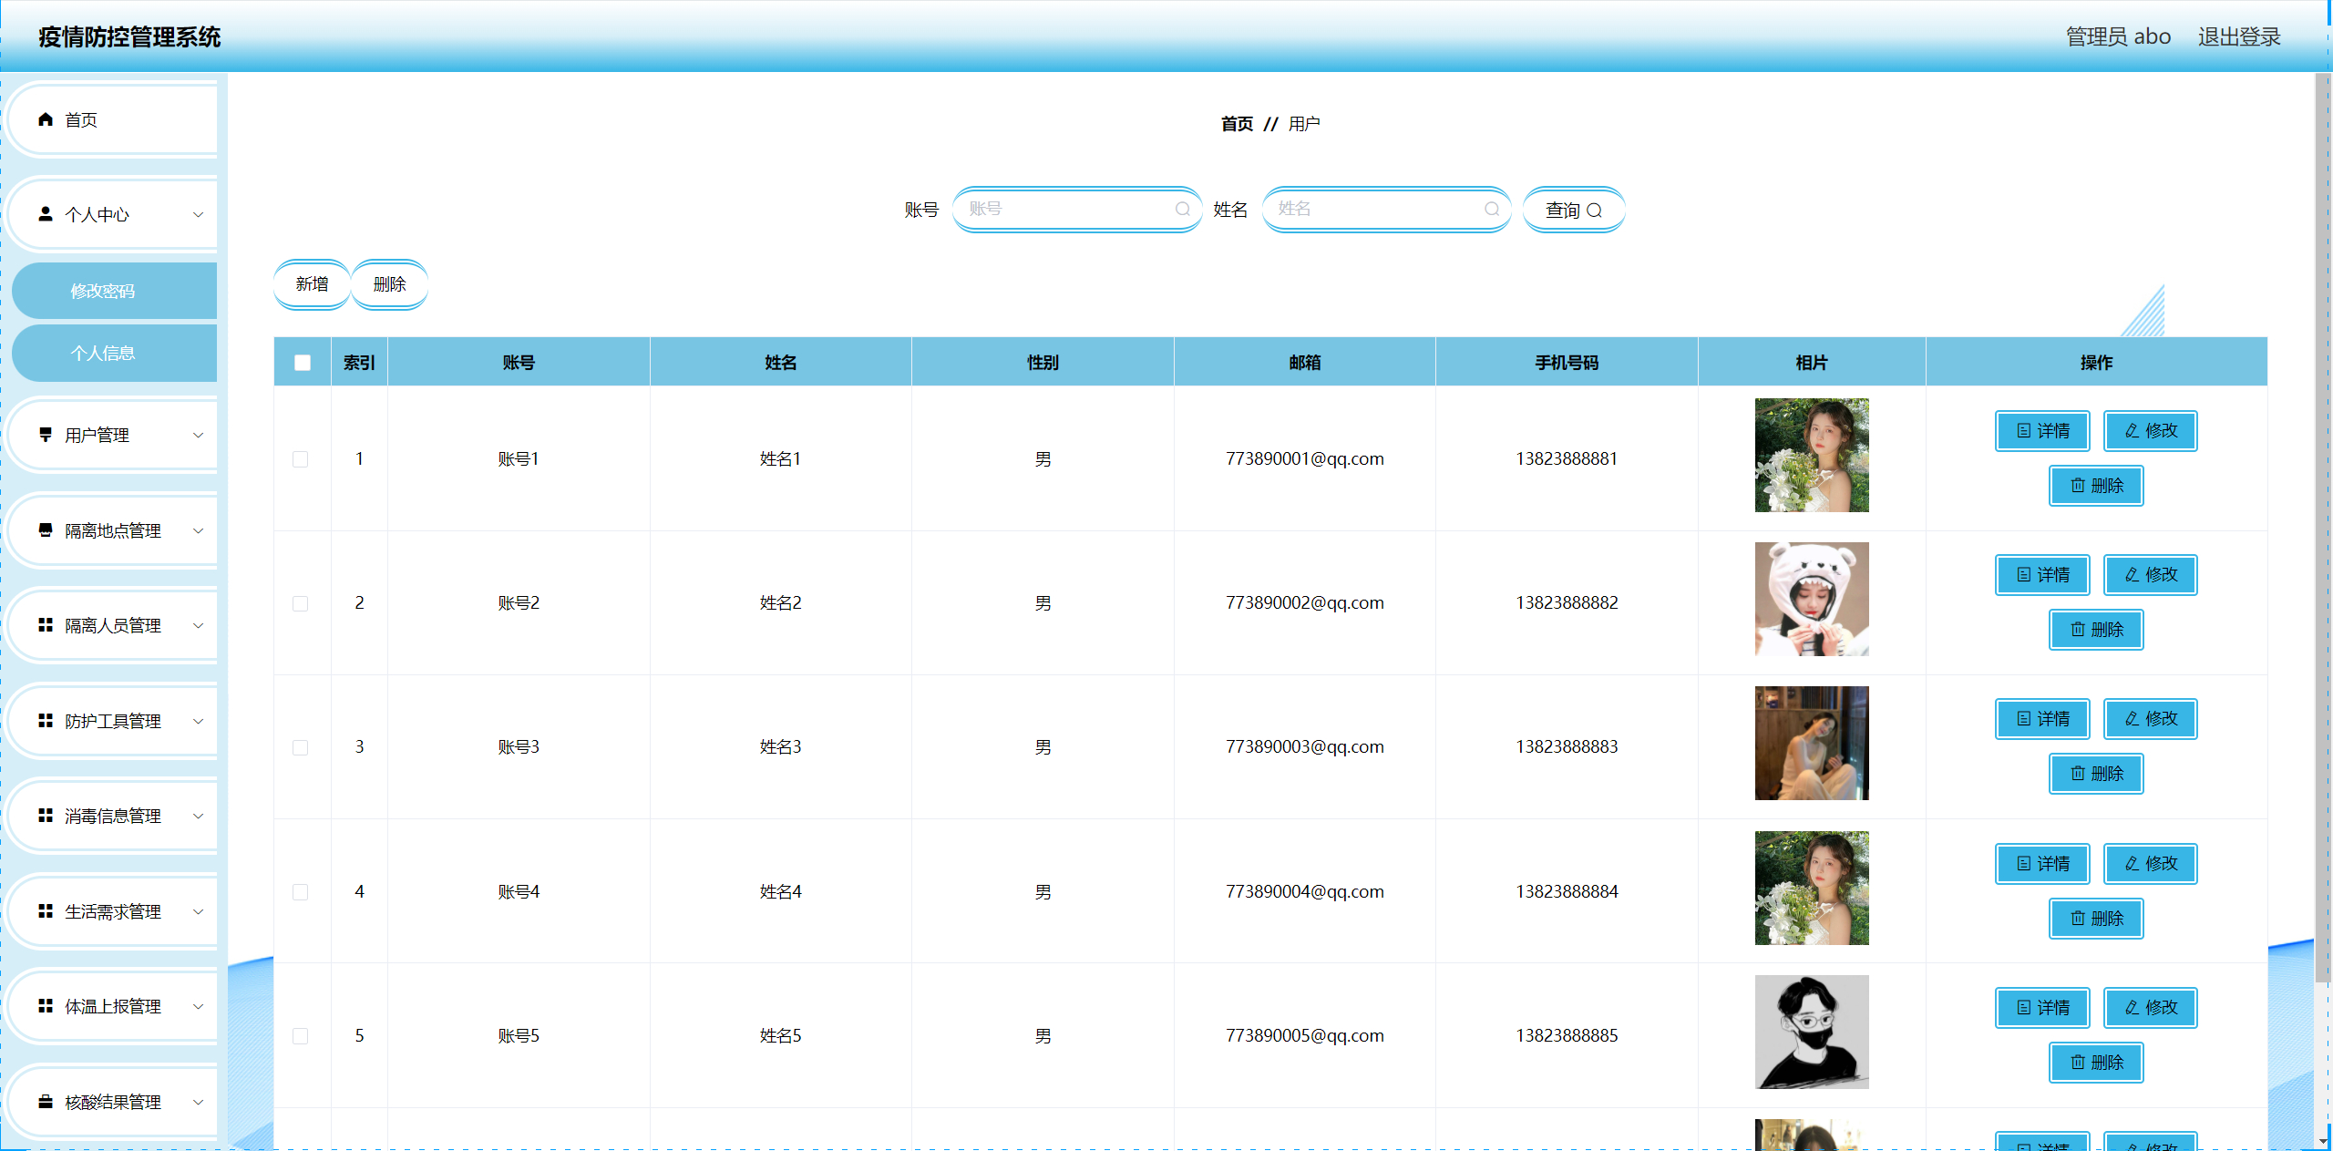Collapse the 生活需求管理 chevron
This screenshot has height=1151, width=2333.
[x=199, y=911]
